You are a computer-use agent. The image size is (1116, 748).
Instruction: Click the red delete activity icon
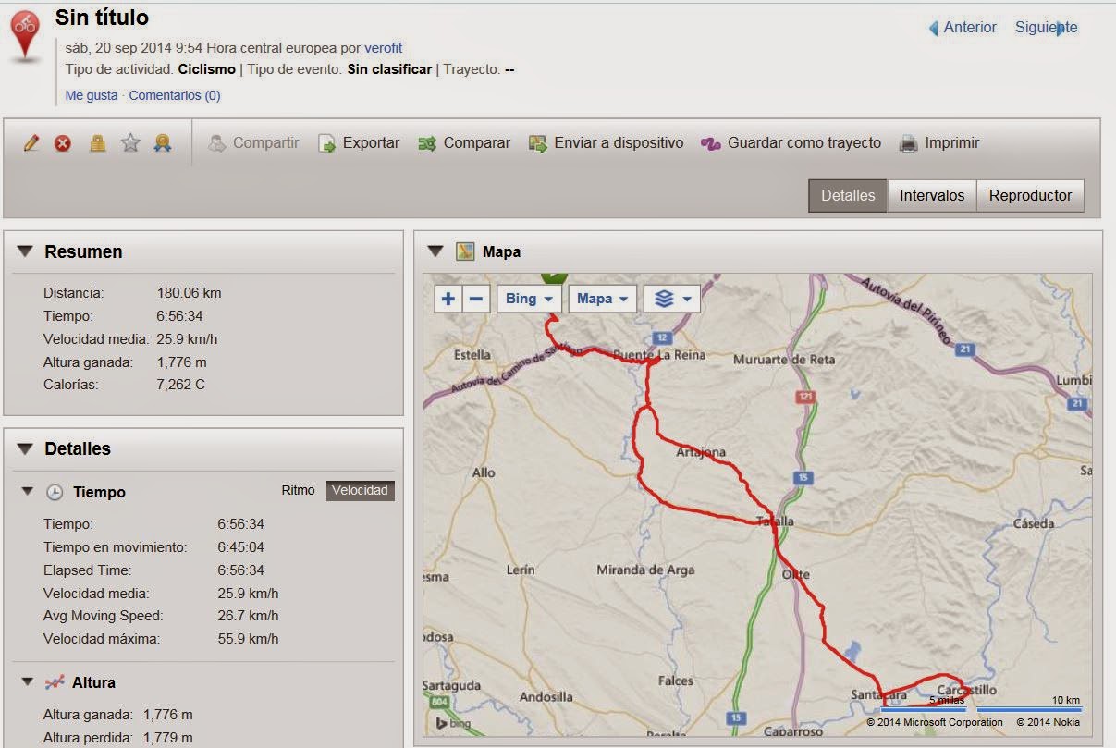pyautogui.click(x=62, y=143)
